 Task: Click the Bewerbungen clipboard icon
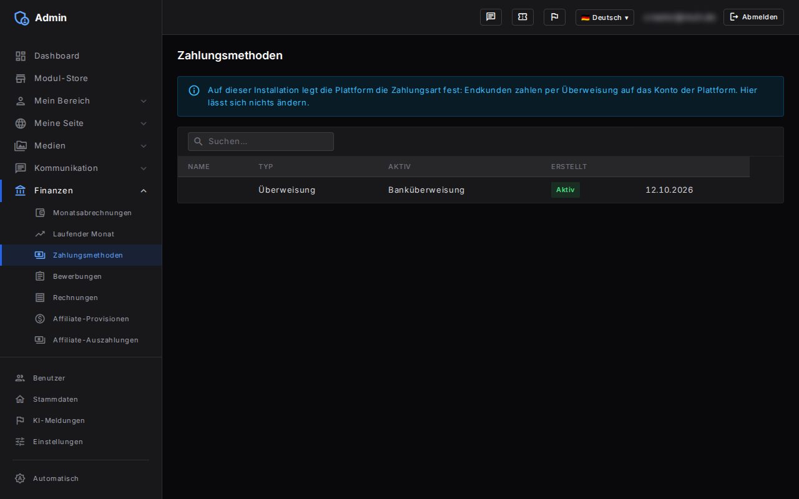point(40,276)
